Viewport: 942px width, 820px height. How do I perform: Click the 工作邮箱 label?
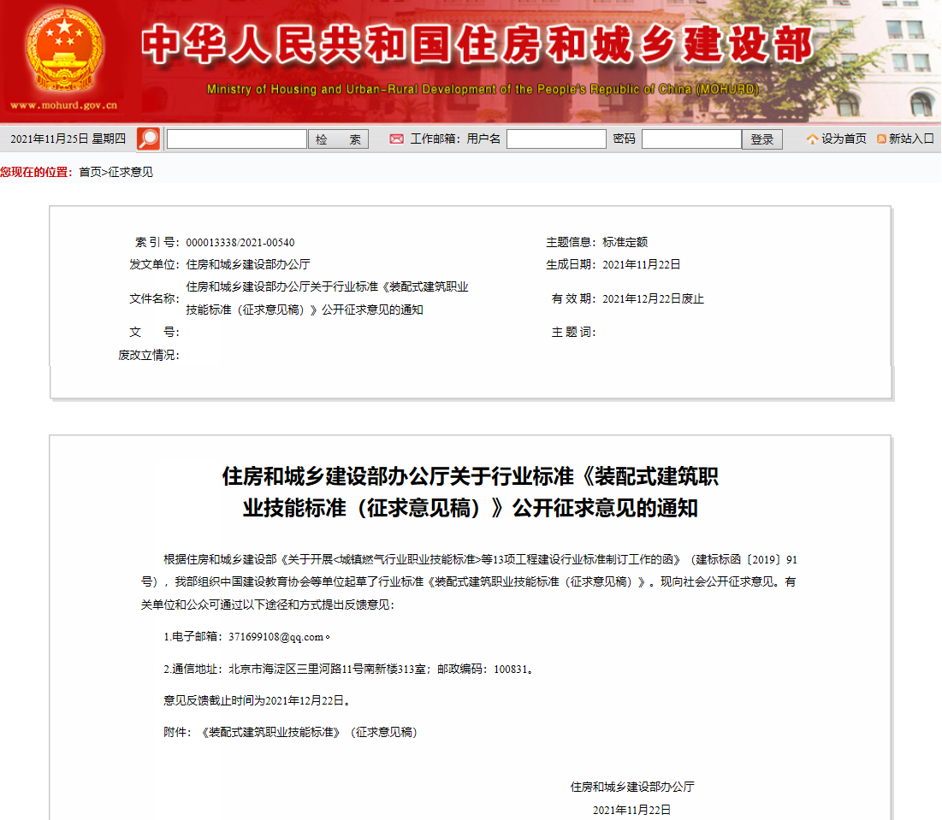coord(435,139)
